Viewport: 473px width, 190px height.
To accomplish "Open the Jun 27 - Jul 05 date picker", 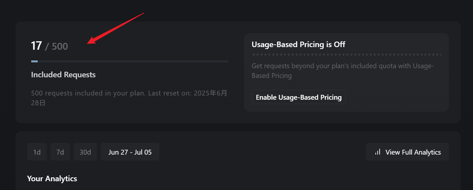I will tap(130, 152).
